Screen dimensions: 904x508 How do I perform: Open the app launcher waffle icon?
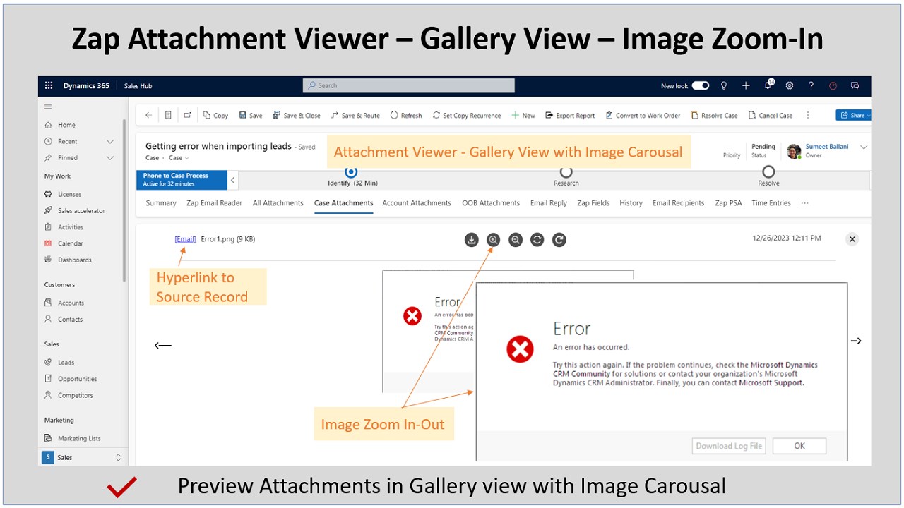49,85
